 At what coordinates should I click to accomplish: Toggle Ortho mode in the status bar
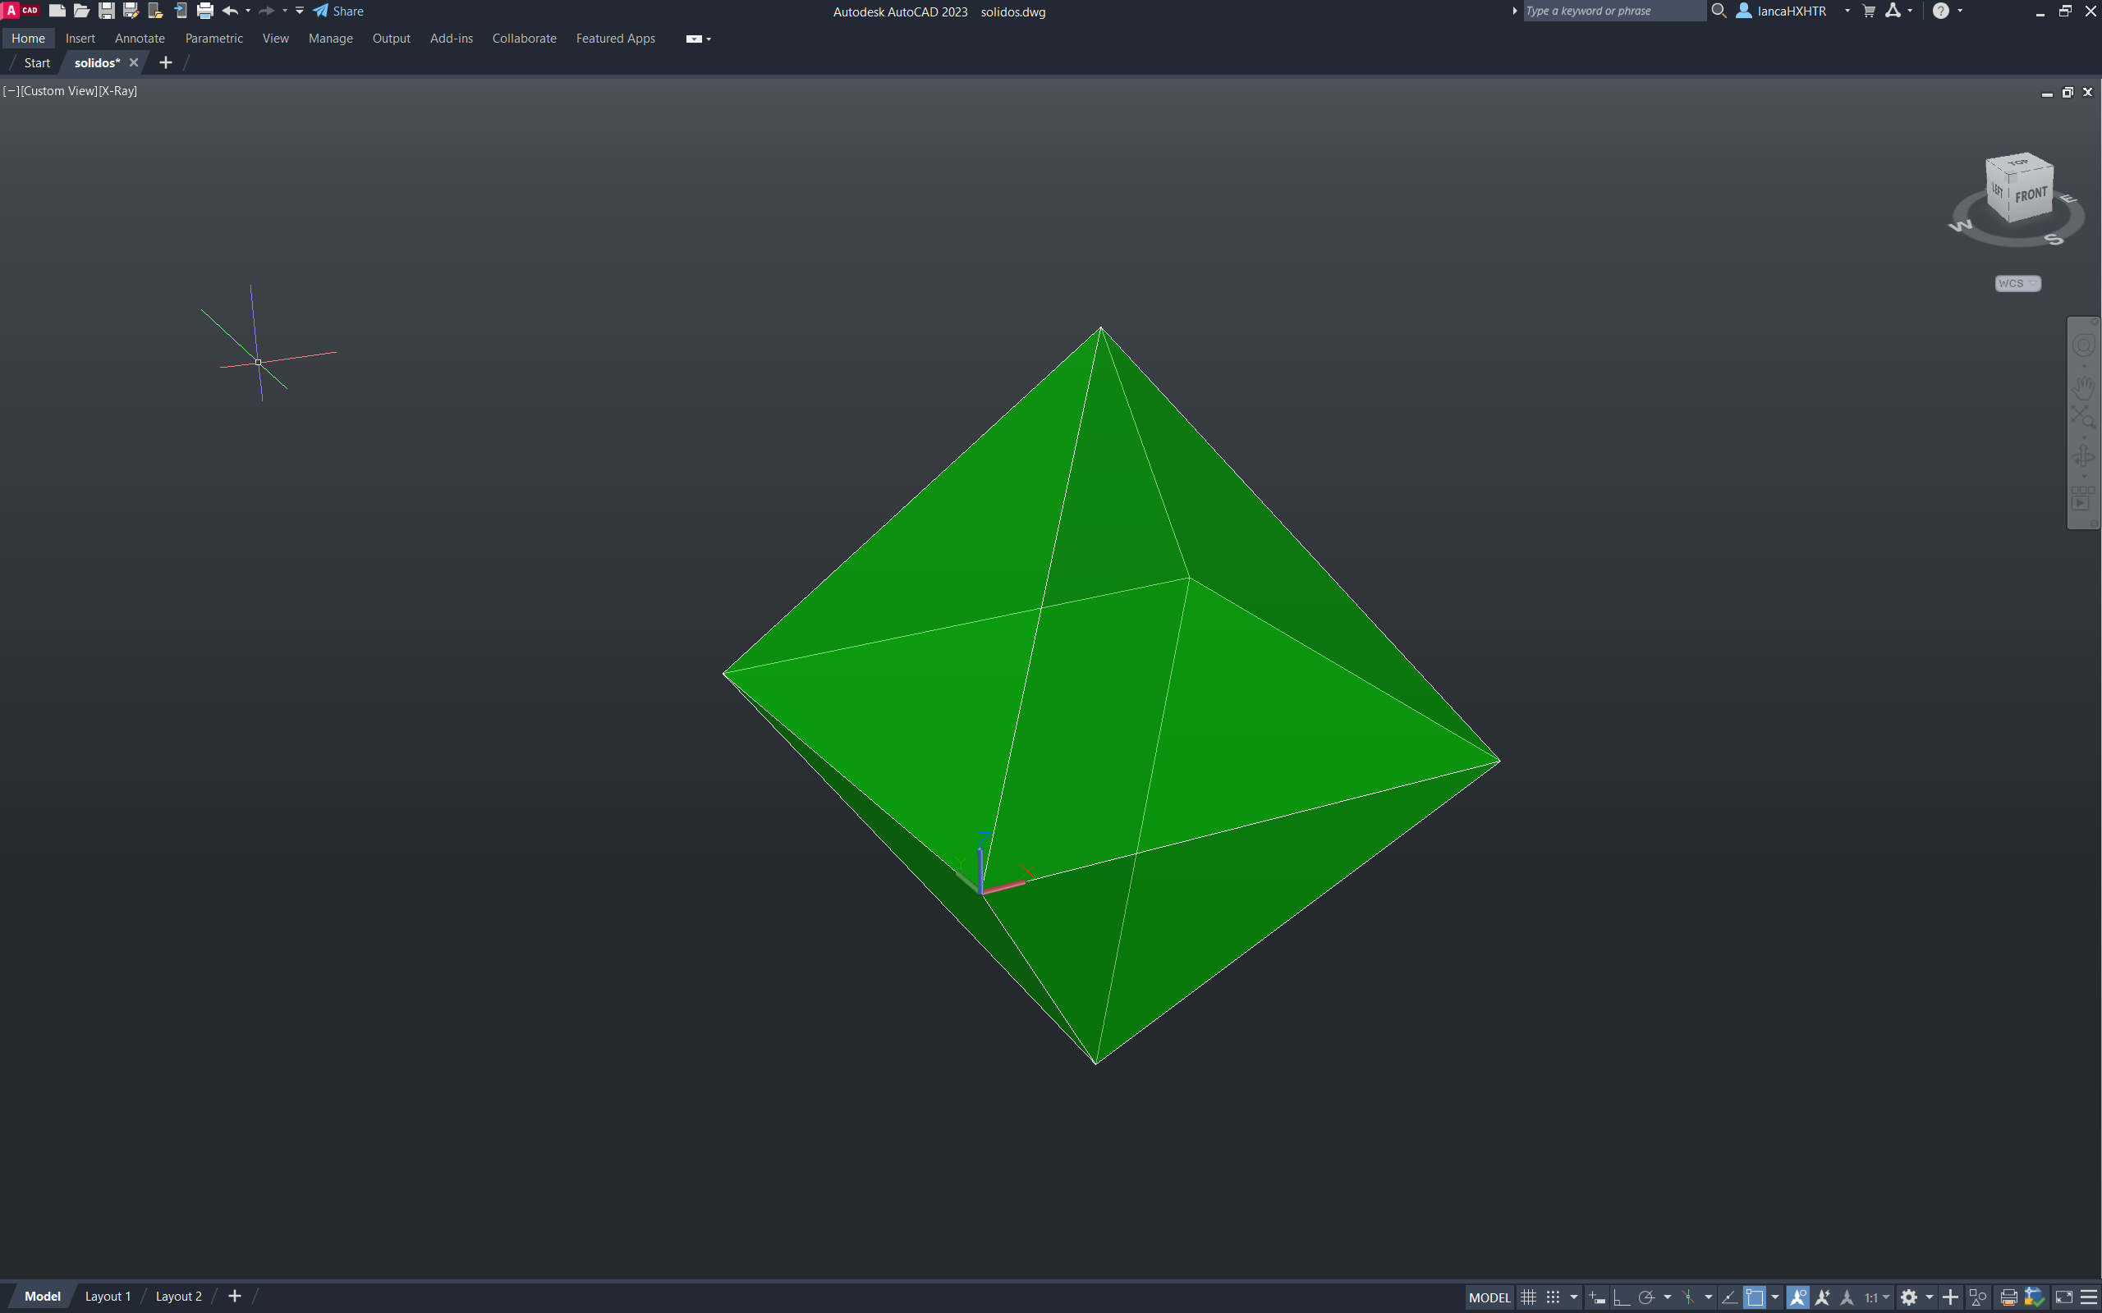coord(1621,1297)
